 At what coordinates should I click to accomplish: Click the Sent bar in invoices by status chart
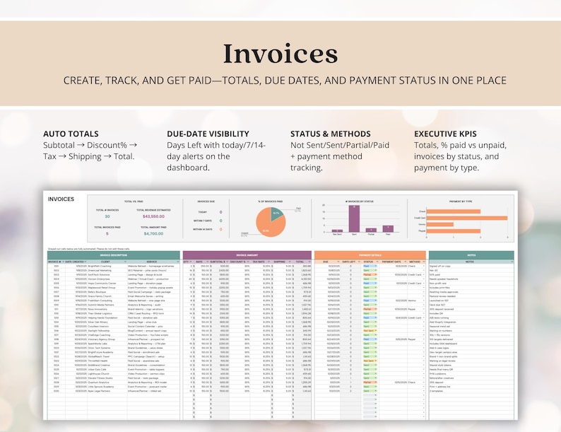(x=354, y=218)
